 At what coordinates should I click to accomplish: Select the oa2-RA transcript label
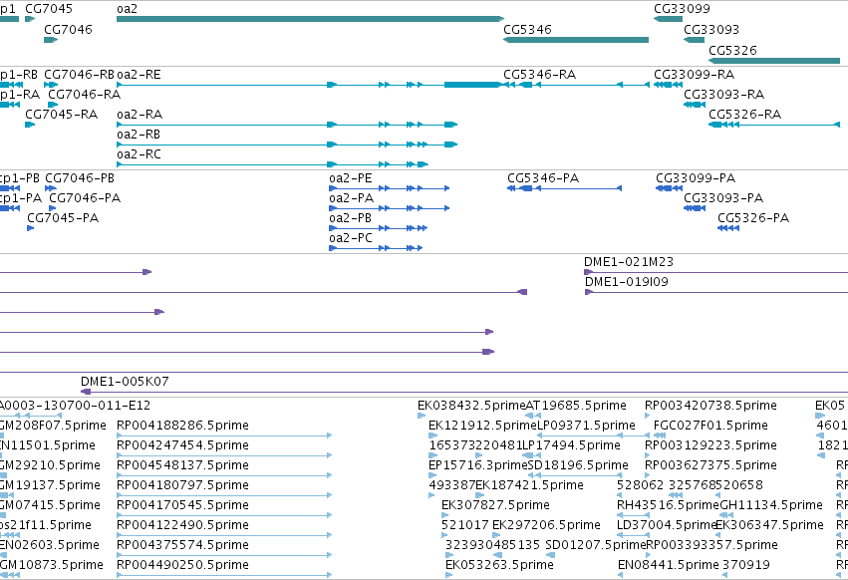click(x=140, y=115)
